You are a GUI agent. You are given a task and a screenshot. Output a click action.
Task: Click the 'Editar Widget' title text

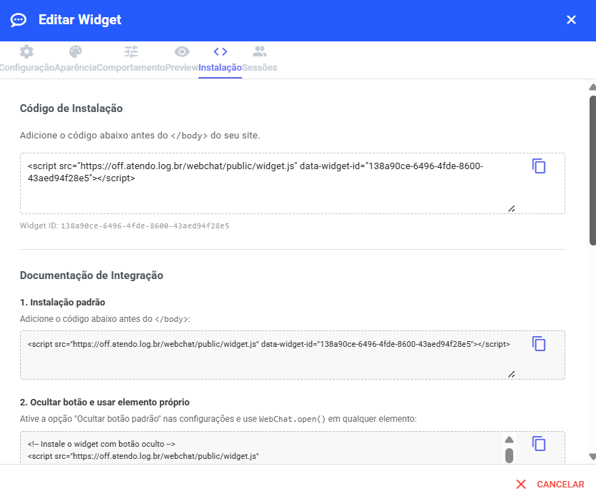[x=80, y=20]
